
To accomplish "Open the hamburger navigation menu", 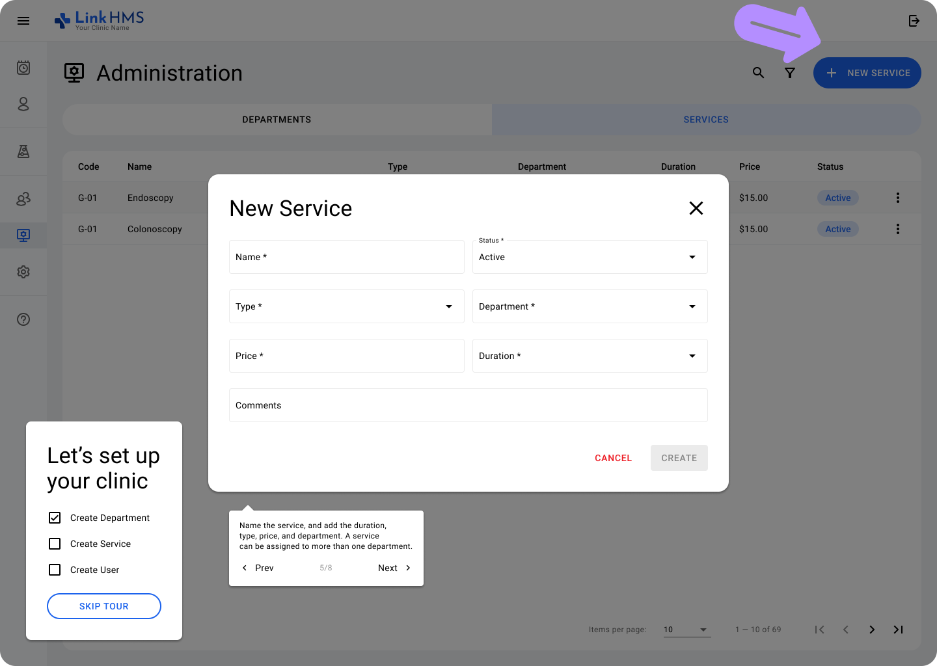I will [x=23, y=21].
